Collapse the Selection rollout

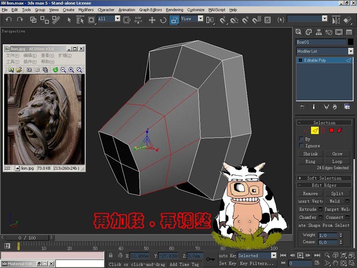pyautogui.click(x=324, y=123)
